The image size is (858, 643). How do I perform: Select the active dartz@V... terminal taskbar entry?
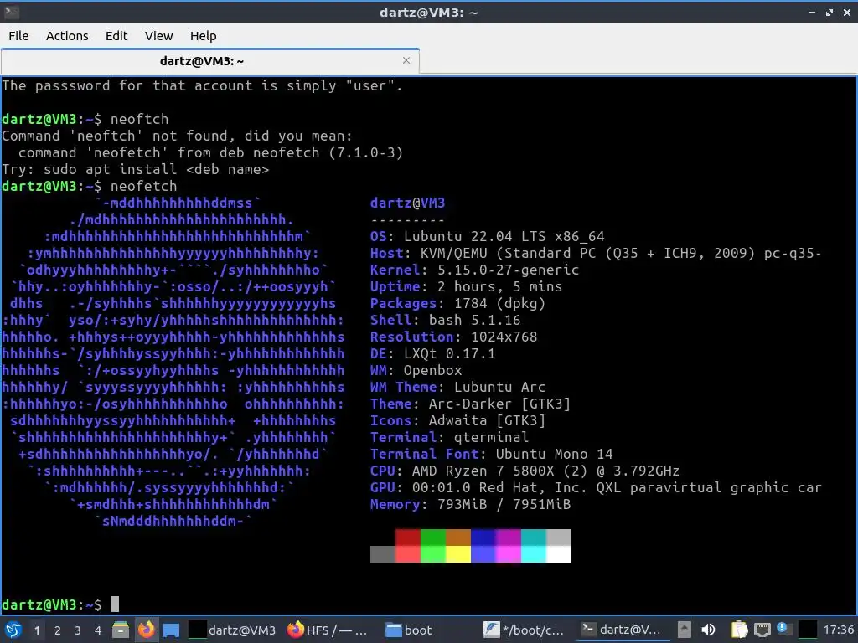coord(622,630)
